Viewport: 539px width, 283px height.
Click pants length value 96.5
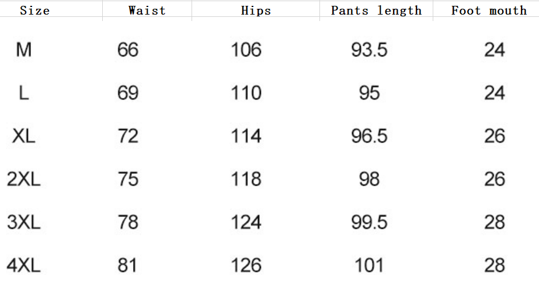coord(369,137)
